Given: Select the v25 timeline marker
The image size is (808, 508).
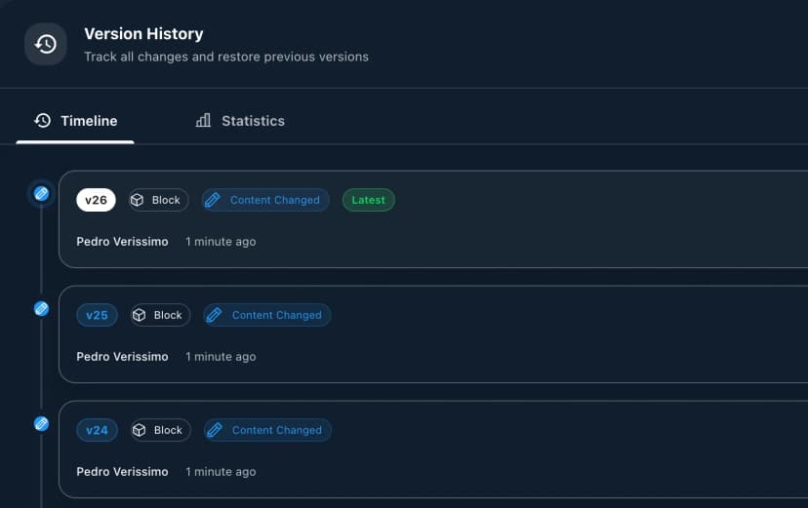Looking at the screenshot, I should (41, 309).
